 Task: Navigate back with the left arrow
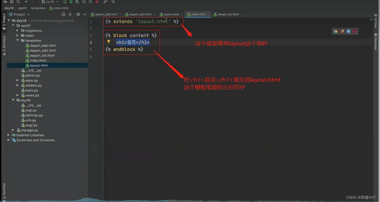[27, 2]
